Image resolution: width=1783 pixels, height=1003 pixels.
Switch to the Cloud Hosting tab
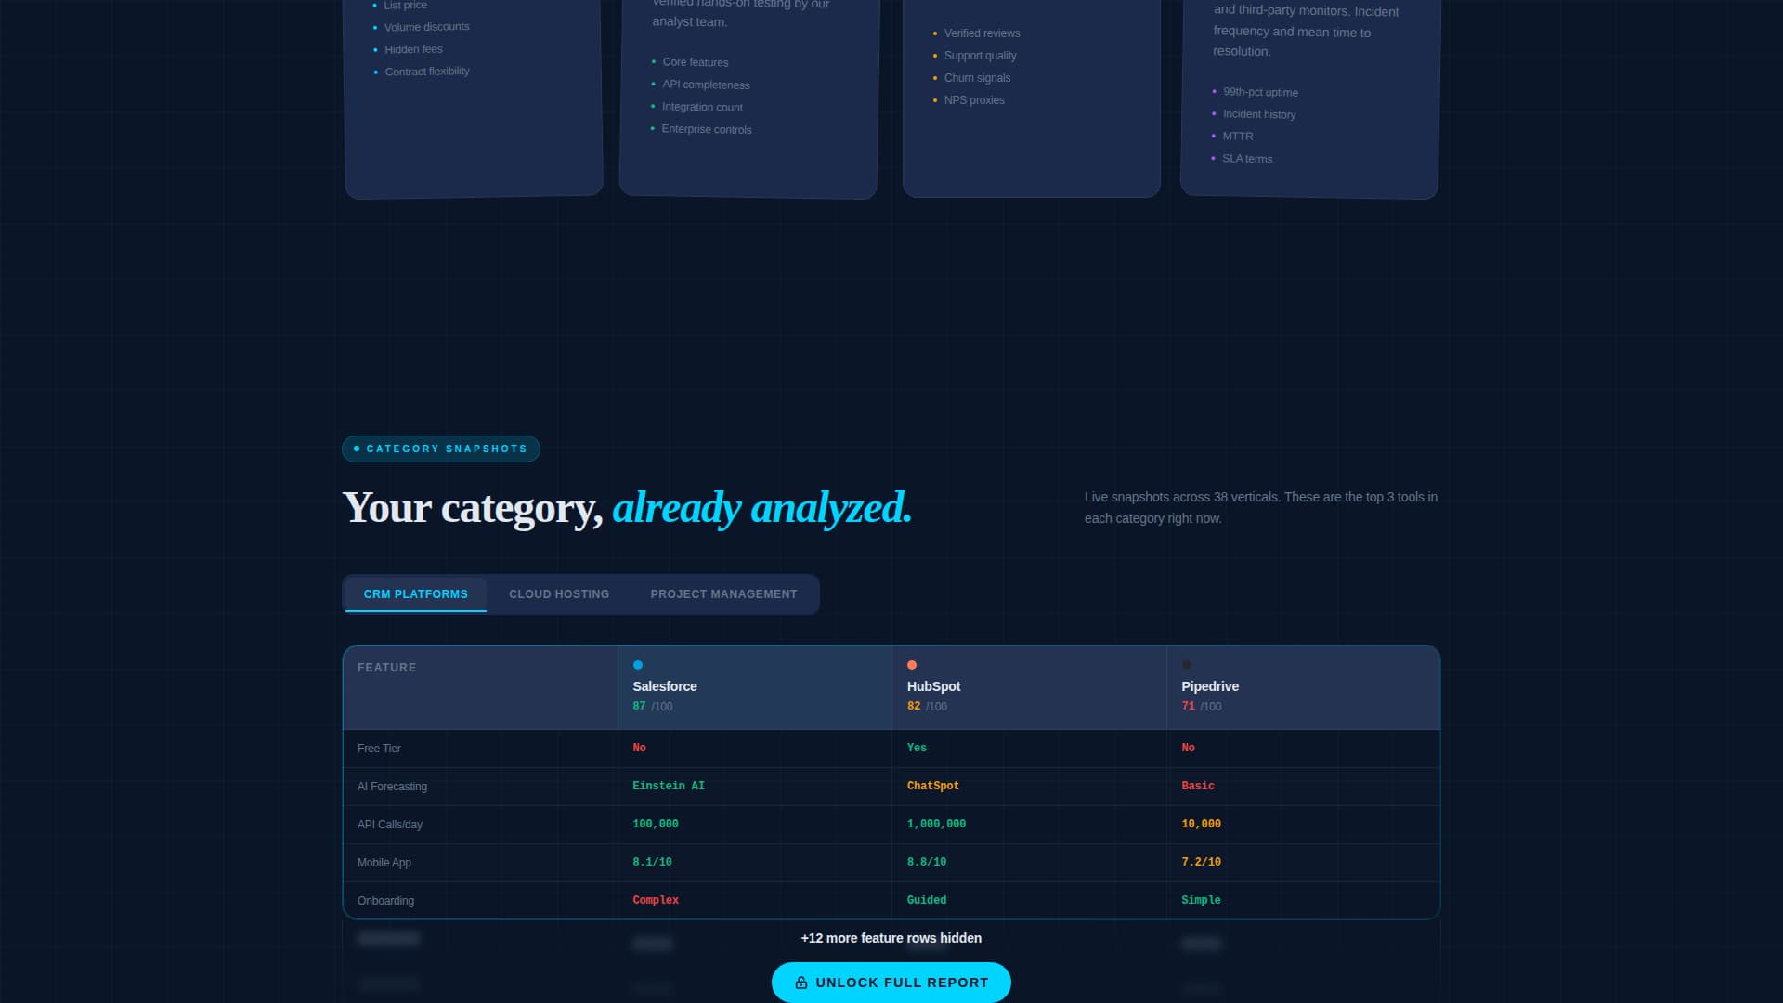coord(558,593)
